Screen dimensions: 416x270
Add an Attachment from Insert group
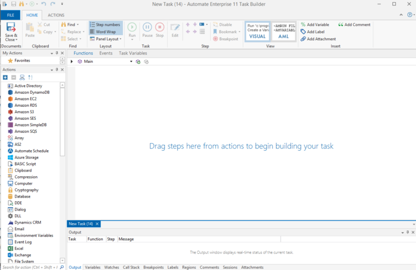[318, 39]
